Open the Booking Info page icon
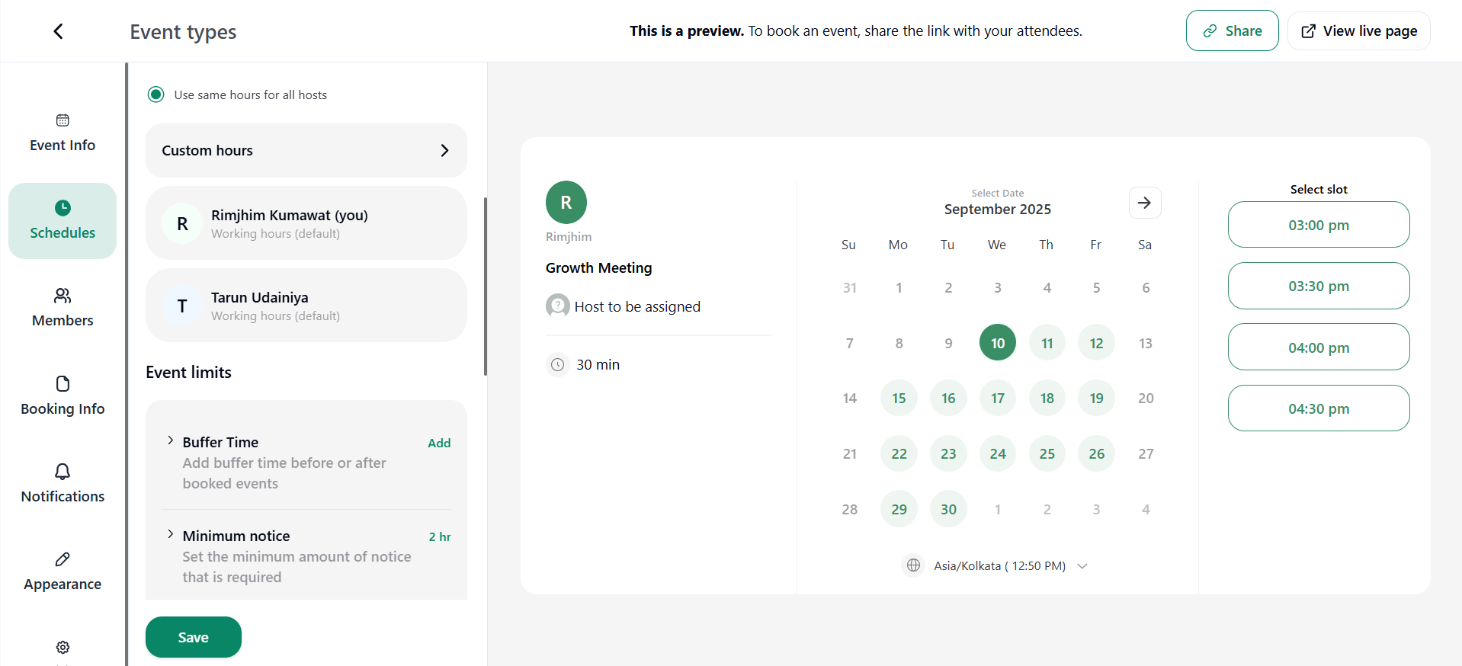The width and height of the screenshot is (1462, 666). tap(63, 383)
